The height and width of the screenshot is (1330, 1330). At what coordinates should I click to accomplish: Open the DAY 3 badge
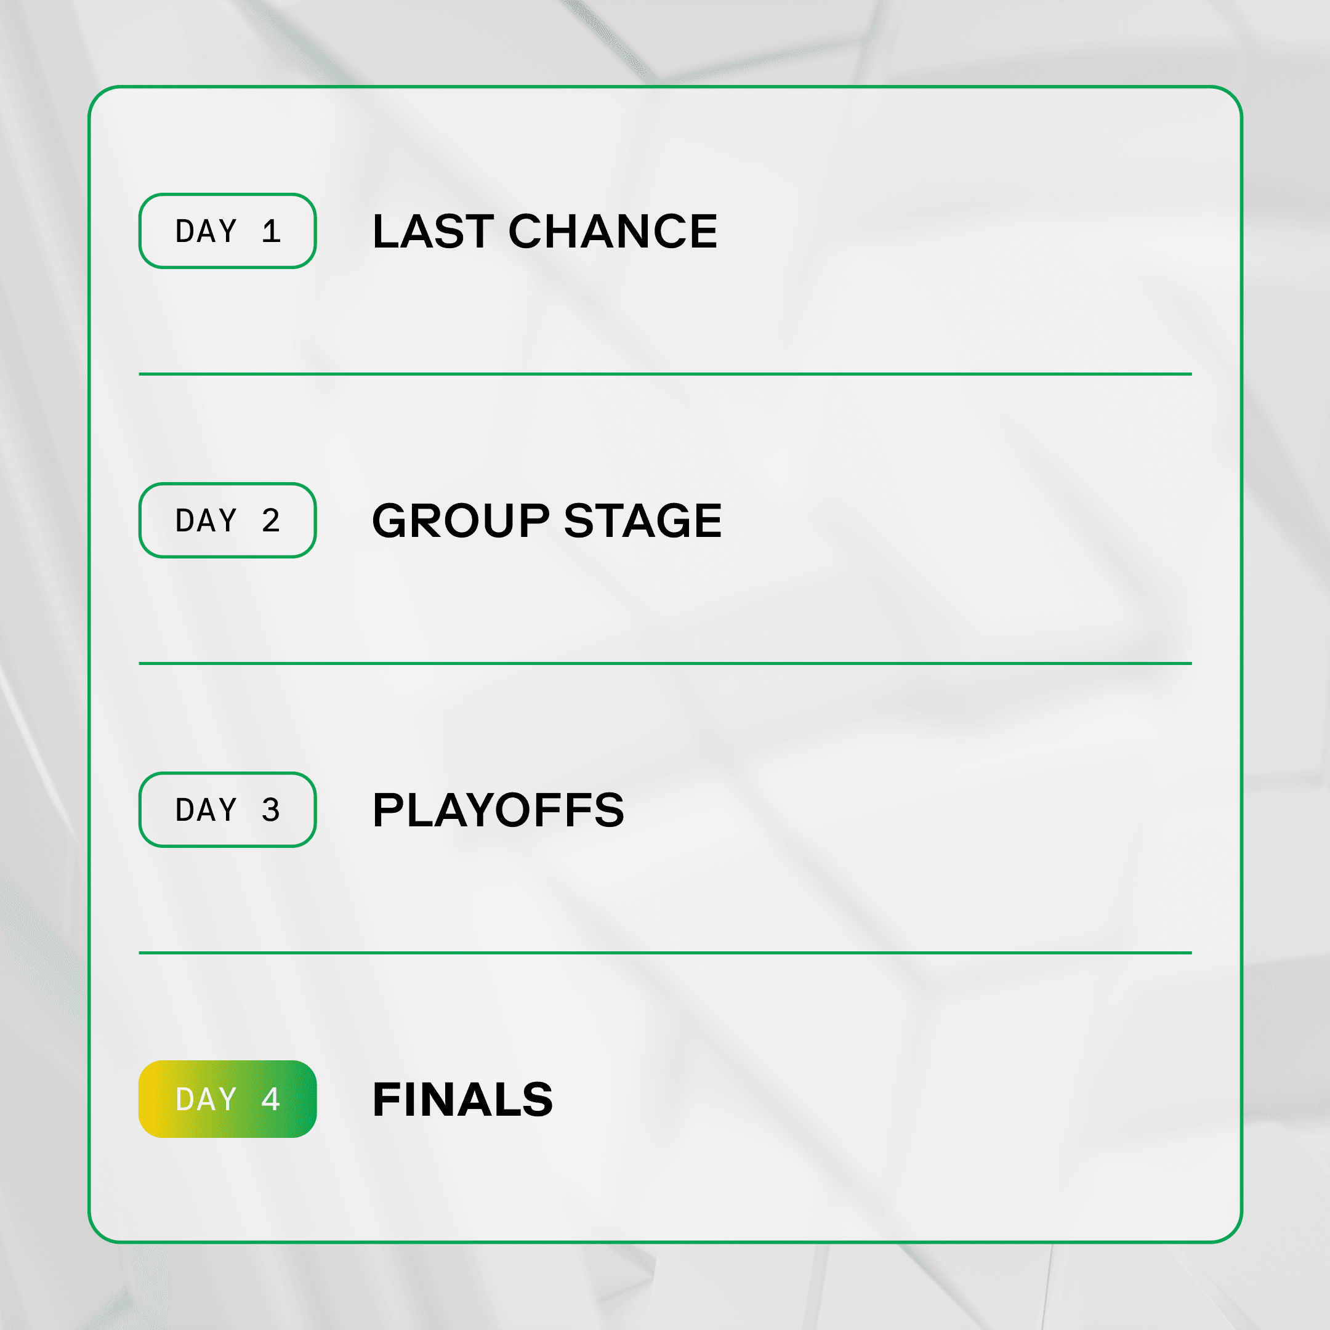click(227, 809)
